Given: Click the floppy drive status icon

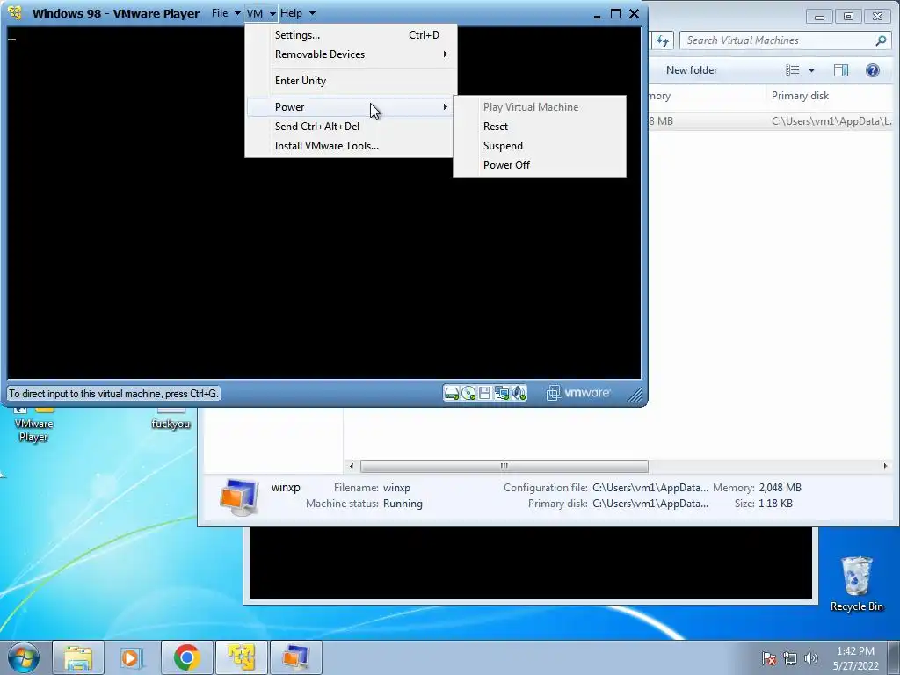Looking at the screenshot, I should [484, 393].
